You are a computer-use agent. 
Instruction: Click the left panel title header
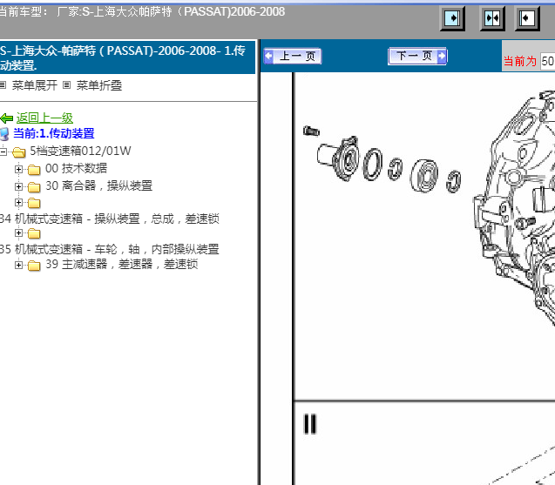pyautogui.click(x=127, y=57)
